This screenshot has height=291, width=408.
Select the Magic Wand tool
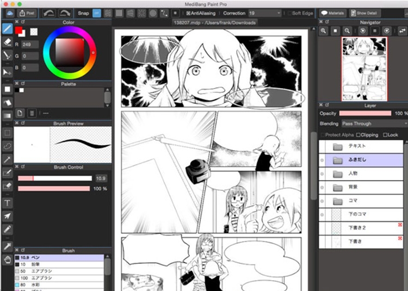click(x=7, y=159)
